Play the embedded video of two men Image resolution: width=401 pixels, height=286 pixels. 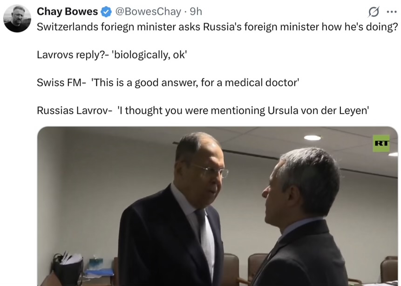[217, 206]
